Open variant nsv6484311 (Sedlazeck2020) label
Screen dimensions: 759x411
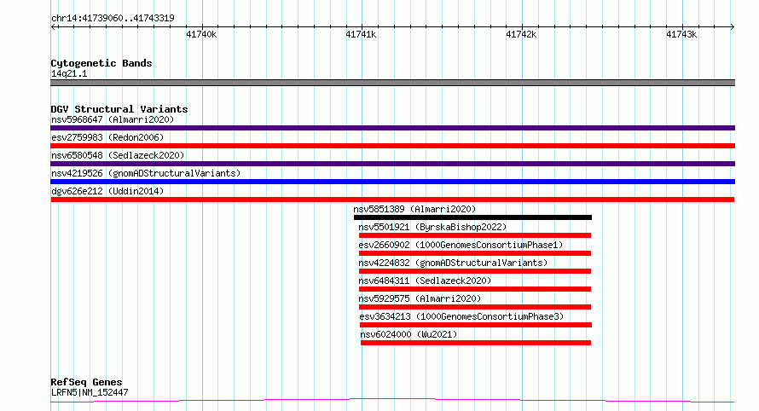[x=425, y=281]
